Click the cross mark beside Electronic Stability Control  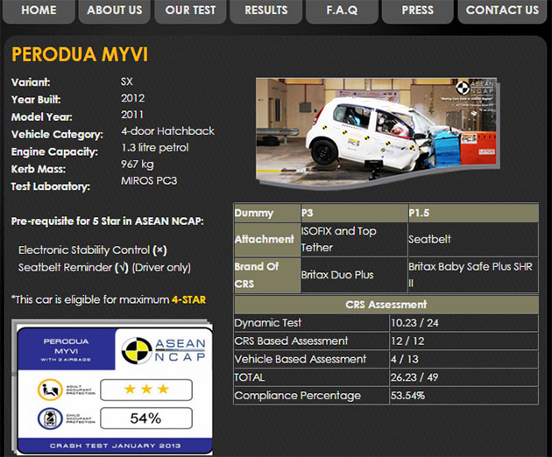click(x=159, y=250)
